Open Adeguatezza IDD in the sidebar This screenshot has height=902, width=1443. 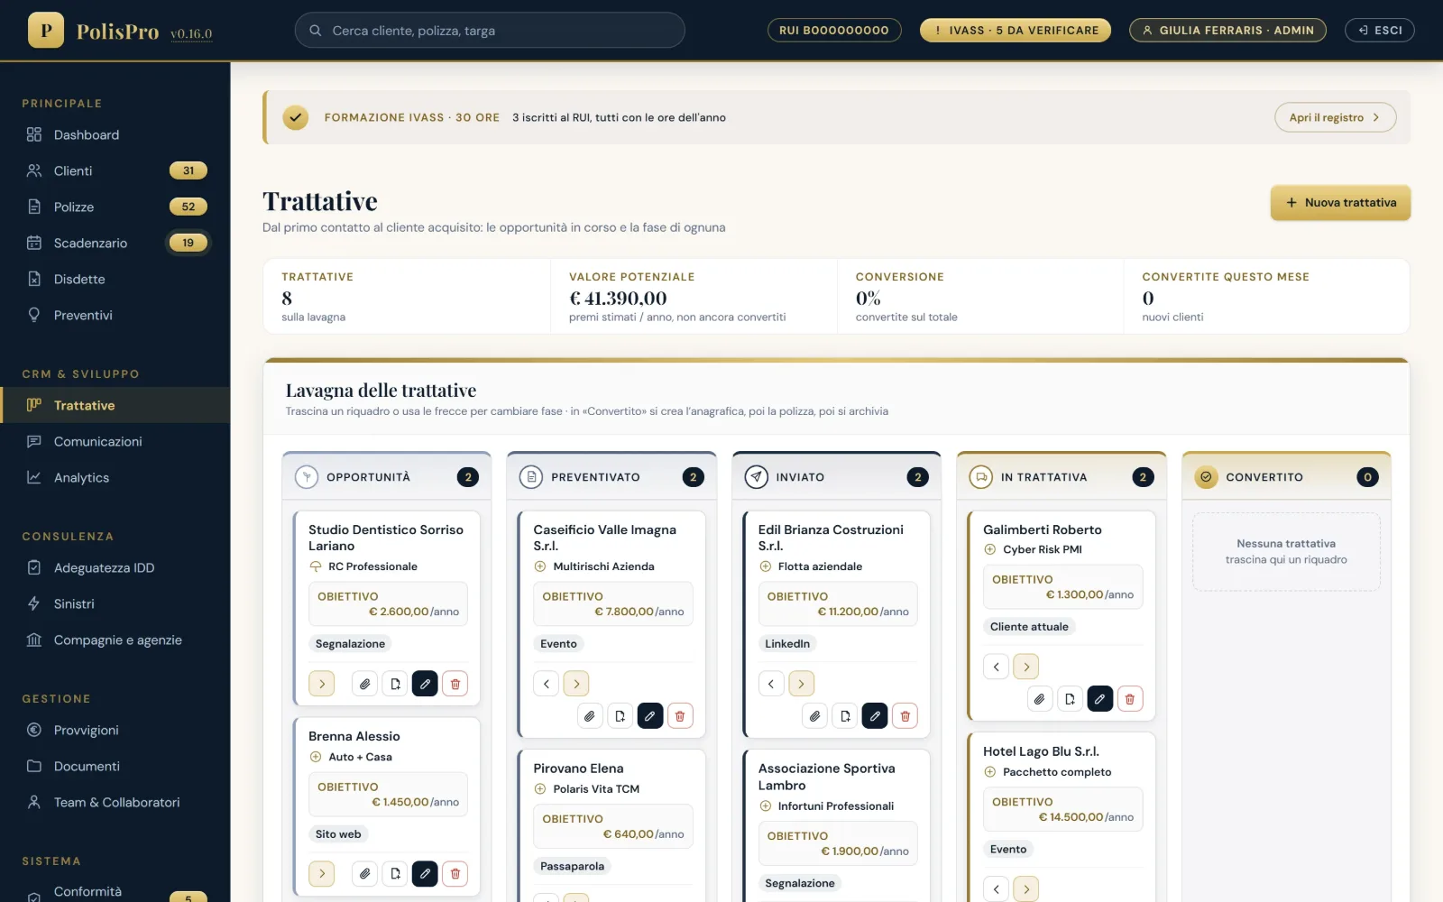click(x=115, y=567)
